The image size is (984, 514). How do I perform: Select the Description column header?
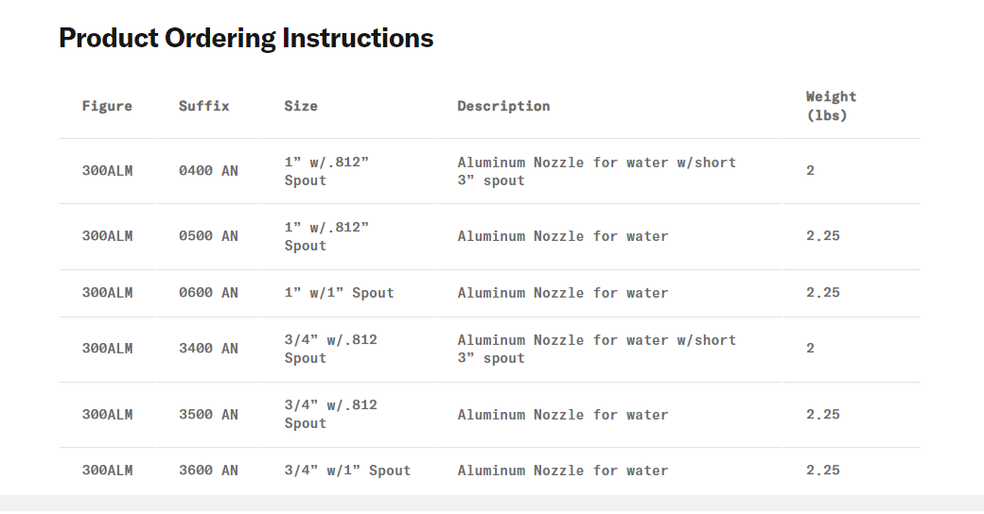point(503,106)
